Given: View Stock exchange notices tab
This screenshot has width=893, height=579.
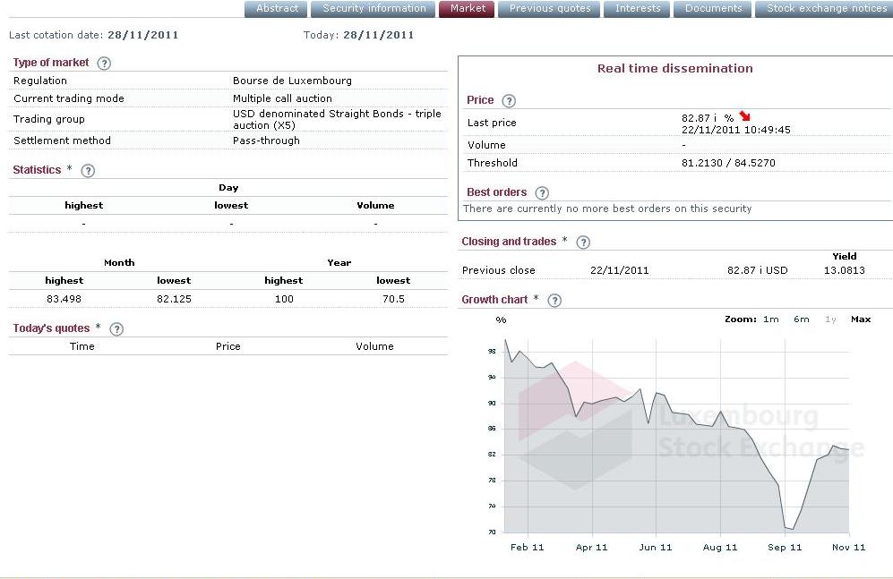Looking at the screenshot, I should (826, 9).
